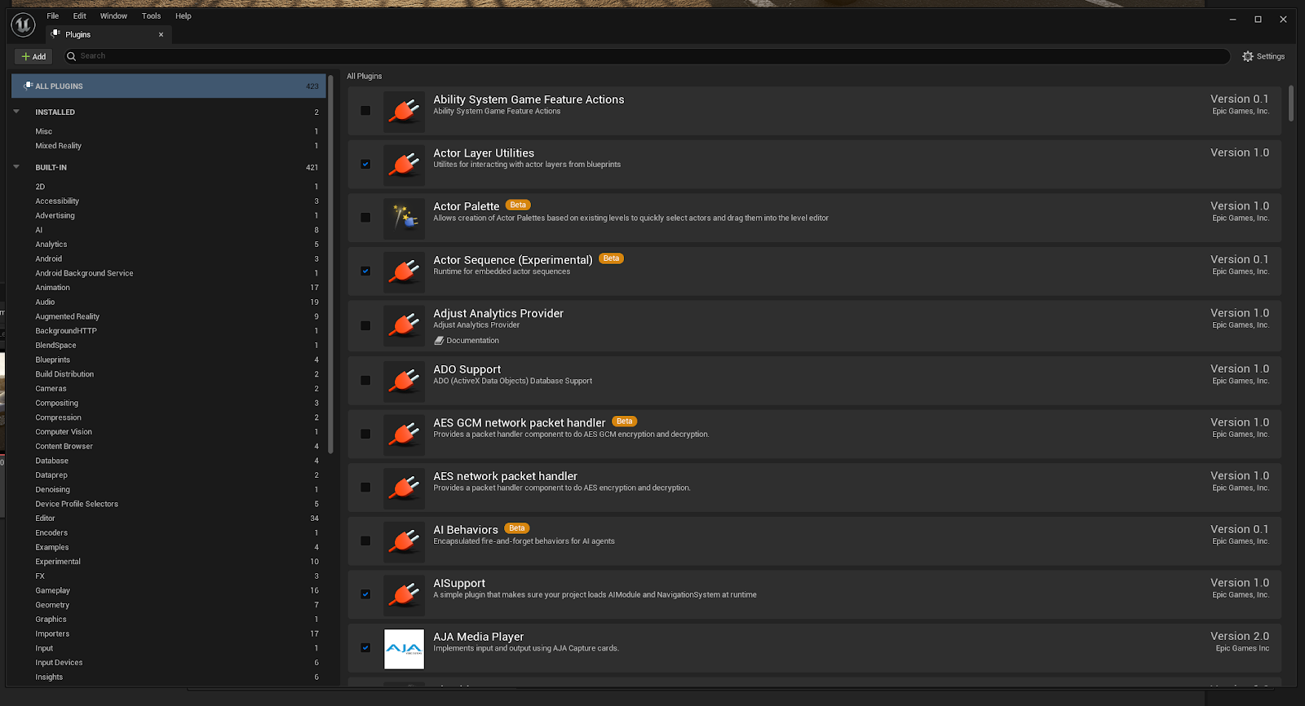The height and width of the screenshot is (706, 1305).
Task: Enable Ability System Game Feature Actions checkbox
Action: 365,111
